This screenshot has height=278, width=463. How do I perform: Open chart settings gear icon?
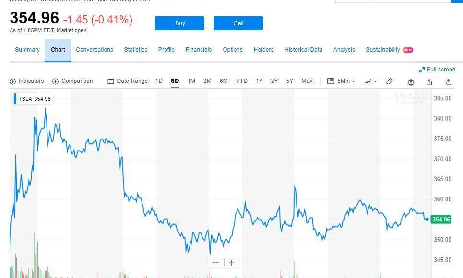point(411,81)
